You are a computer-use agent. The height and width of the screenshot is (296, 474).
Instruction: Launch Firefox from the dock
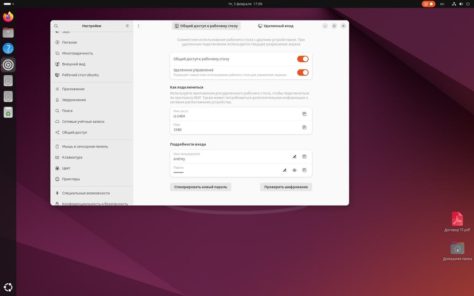point(8,17)
